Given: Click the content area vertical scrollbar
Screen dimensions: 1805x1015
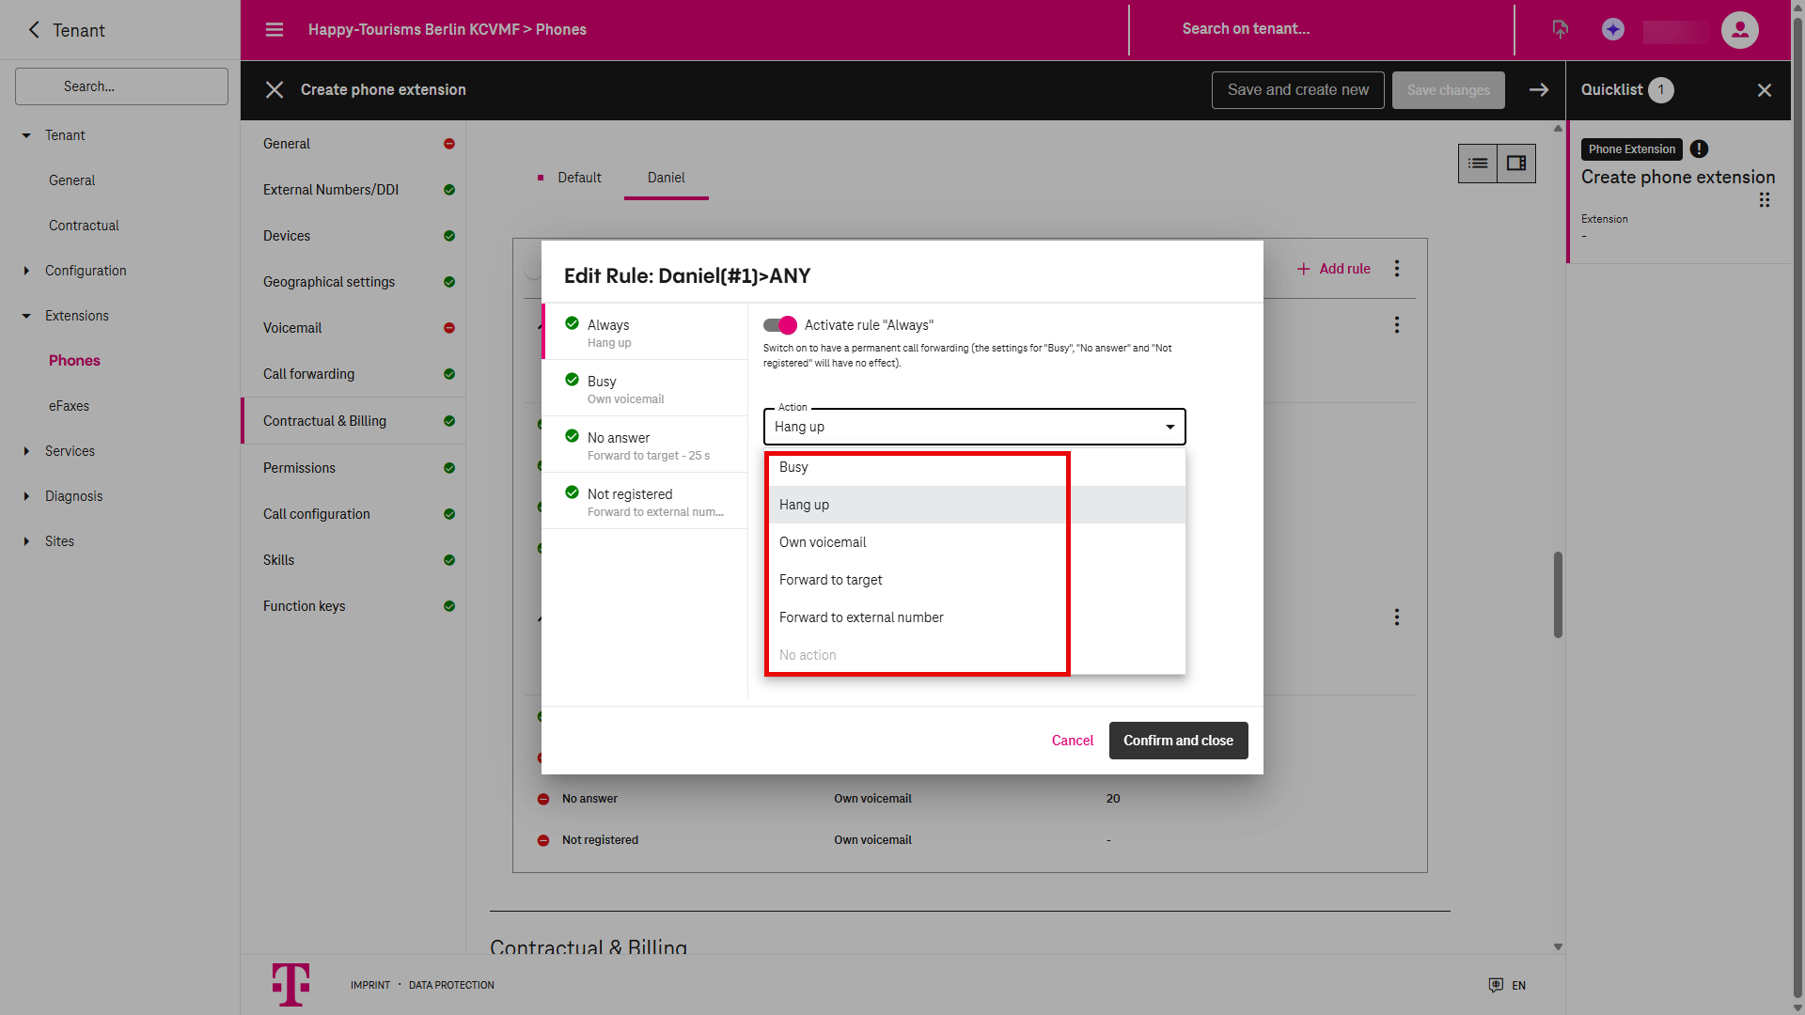Looking at the screenshot, I should point(1558,594).
